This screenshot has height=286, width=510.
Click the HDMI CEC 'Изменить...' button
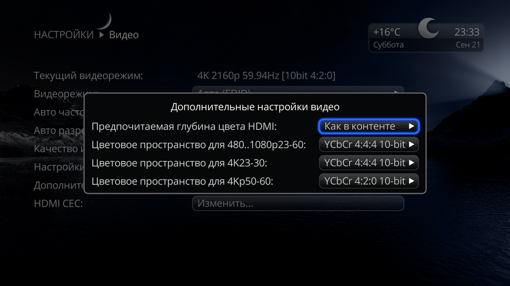click(298, 203)
